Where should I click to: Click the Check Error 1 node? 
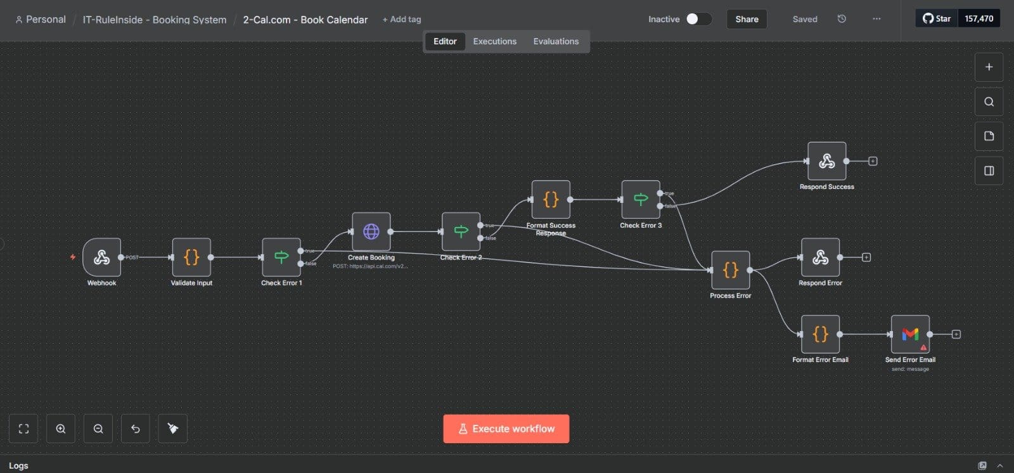coord(281,257)
